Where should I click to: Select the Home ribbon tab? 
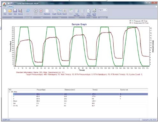[x=11, y=7]
